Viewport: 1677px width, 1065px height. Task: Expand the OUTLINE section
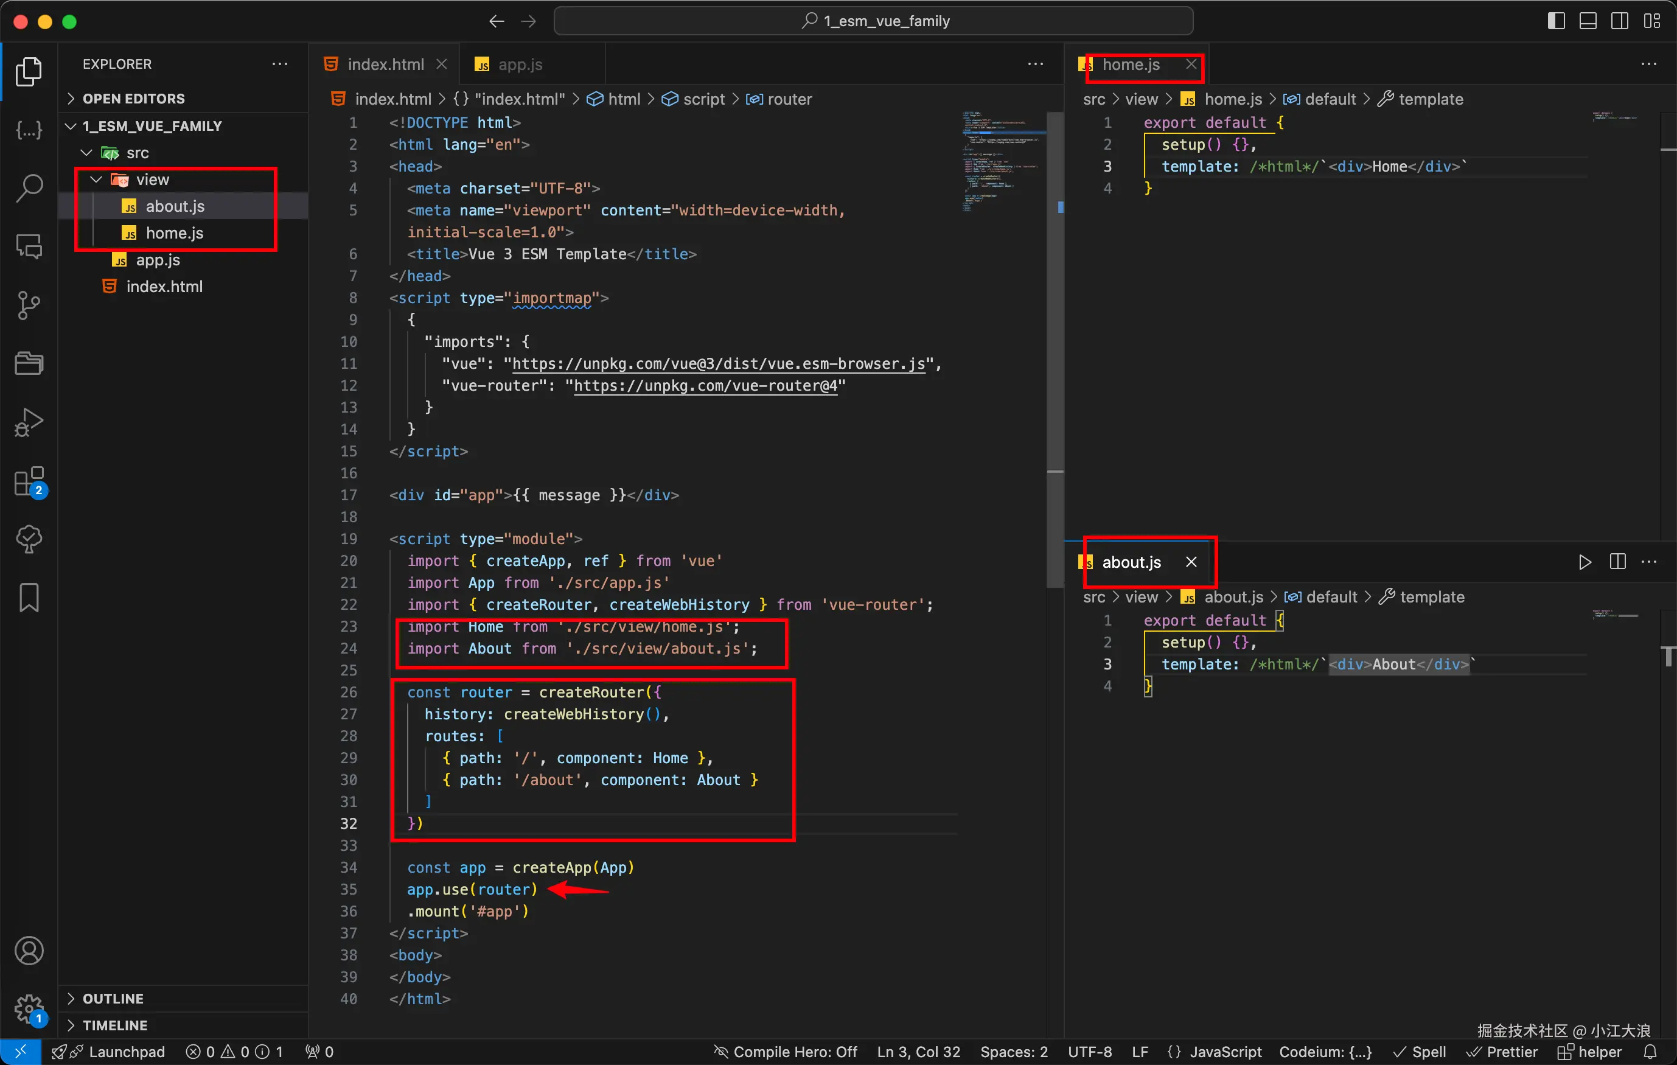(x=113, y=998)
